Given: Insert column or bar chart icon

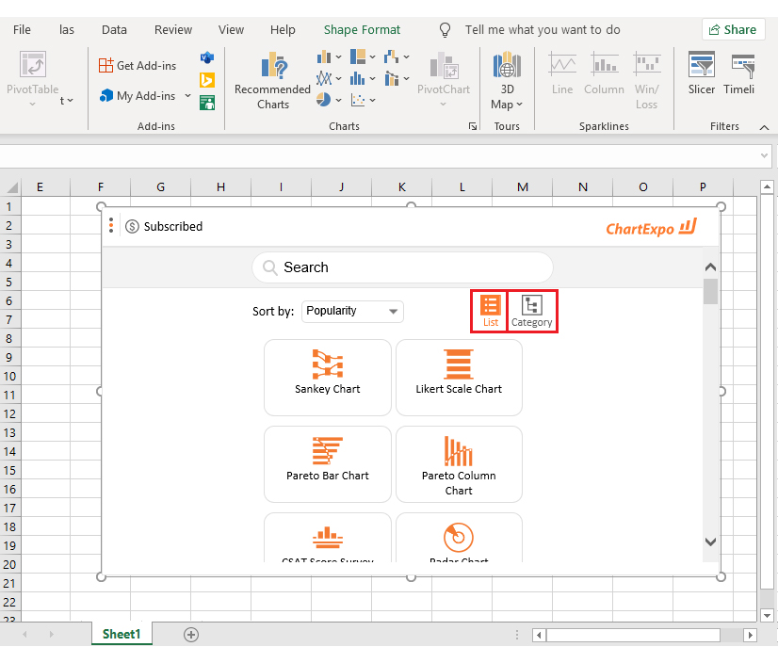Looking at the screenshot, I should pyautogui.click(x=324, y=57).
